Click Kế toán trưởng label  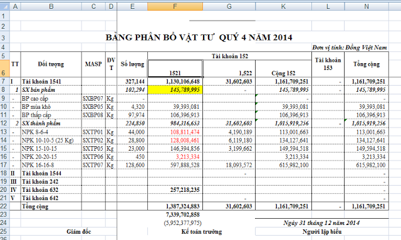point(202,231)
